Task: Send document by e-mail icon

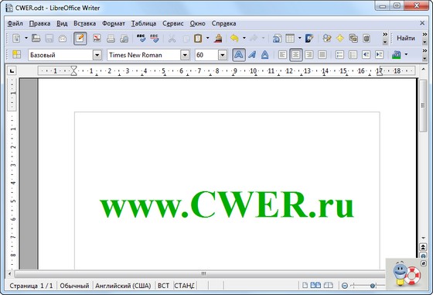Action: [63, 38]
